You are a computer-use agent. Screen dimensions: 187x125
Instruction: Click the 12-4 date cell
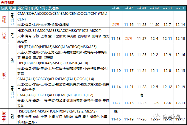click(154, 39)
